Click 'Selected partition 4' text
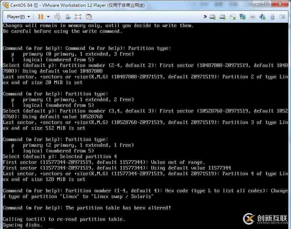The image size is (291, 229). 88,157
